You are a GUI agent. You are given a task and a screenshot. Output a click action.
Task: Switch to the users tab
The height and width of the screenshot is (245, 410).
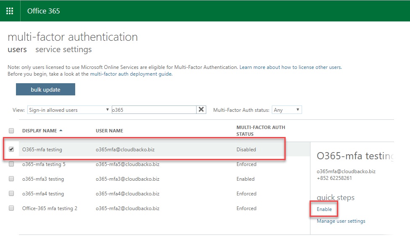(17, 50)
